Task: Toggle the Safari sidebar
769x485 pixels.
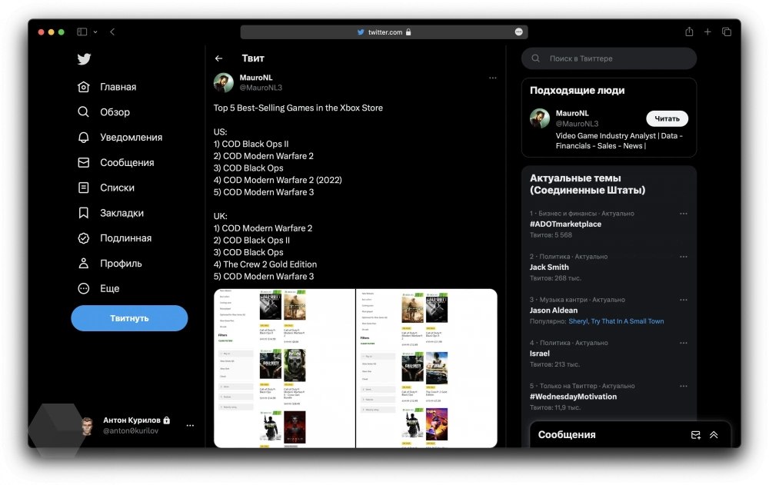Action: 82,32
